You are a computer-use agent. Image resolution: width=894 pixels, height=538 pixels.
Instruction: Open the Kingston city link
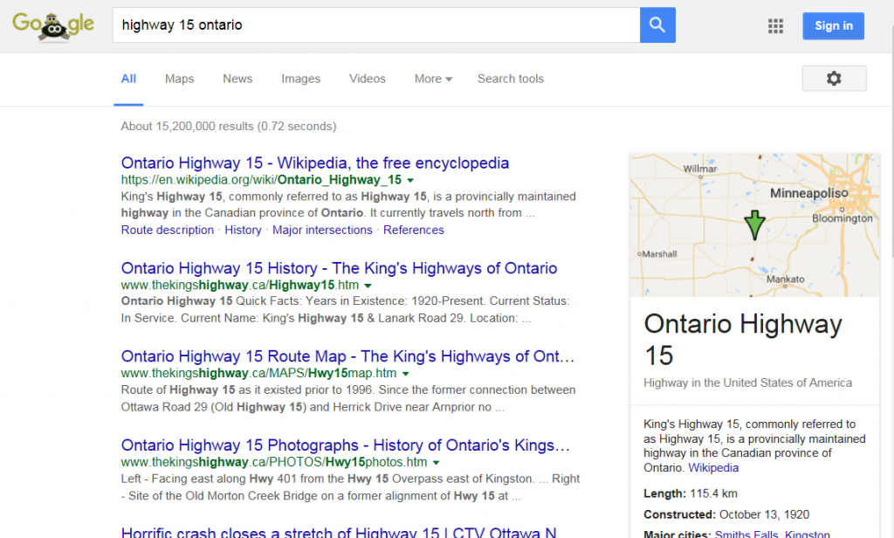pos(808,534)
